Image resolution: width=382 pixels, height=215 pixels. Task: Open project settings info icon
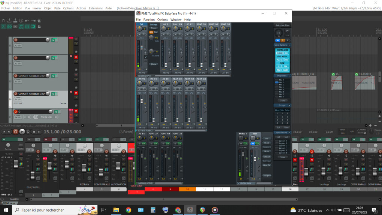point(21,21)
